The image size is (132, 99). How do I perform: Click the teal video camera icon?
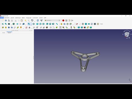pos(89,24)
